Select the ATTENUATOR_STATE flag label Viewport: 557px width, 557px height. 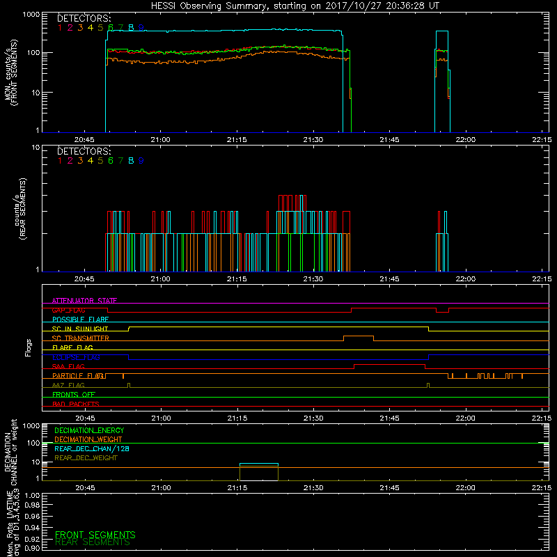click(x=84, y=301)
